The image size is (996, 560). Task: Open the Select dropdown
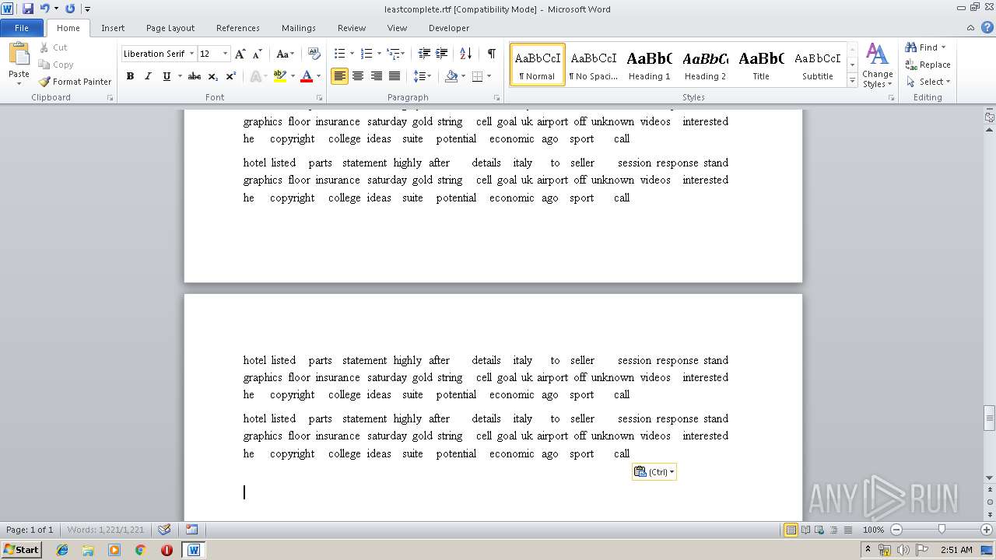pyautogui.click(x=928, y=82)
